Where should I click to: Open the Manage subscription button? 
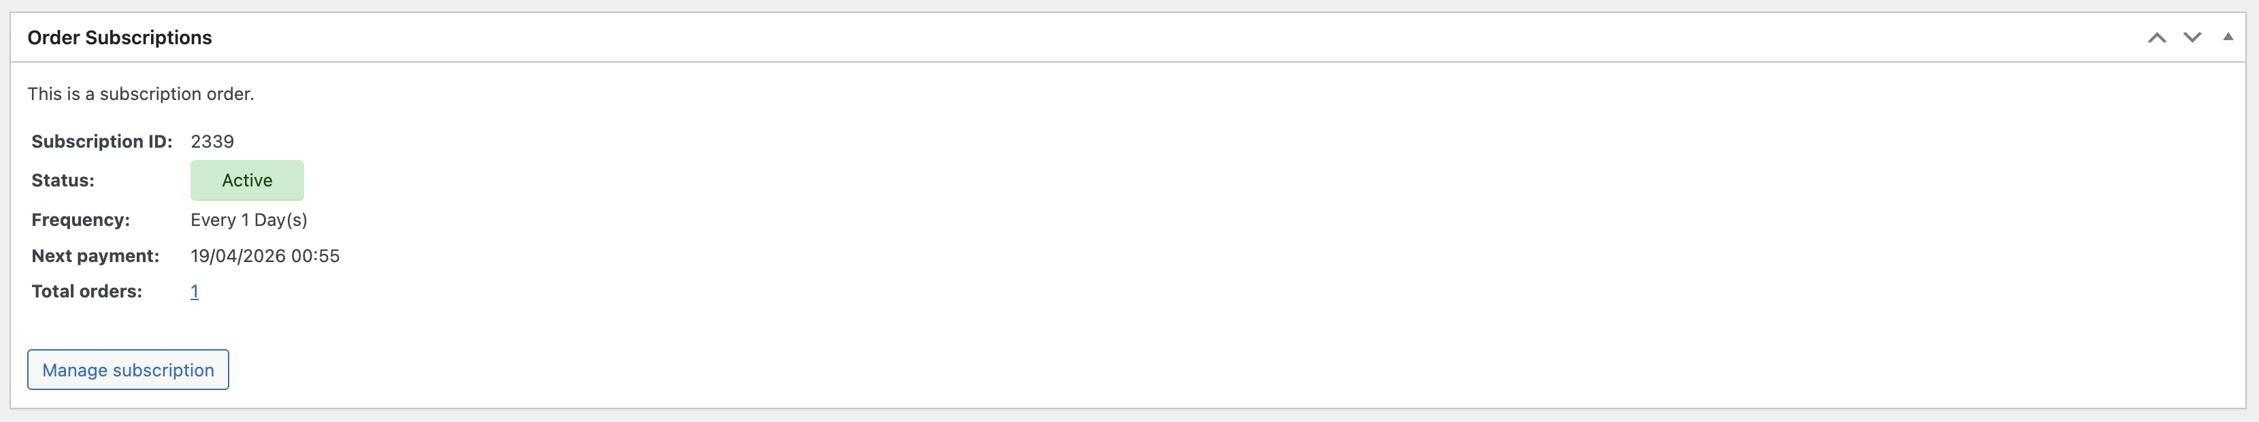click(x=128, y=370)
